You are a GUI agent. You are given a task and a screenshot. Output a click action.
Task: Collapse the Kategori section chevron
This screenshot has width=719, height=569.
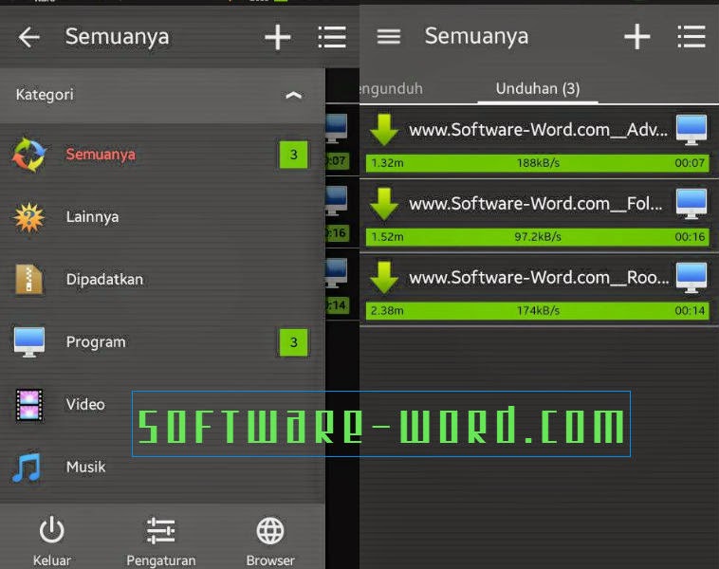pos(293,95)
